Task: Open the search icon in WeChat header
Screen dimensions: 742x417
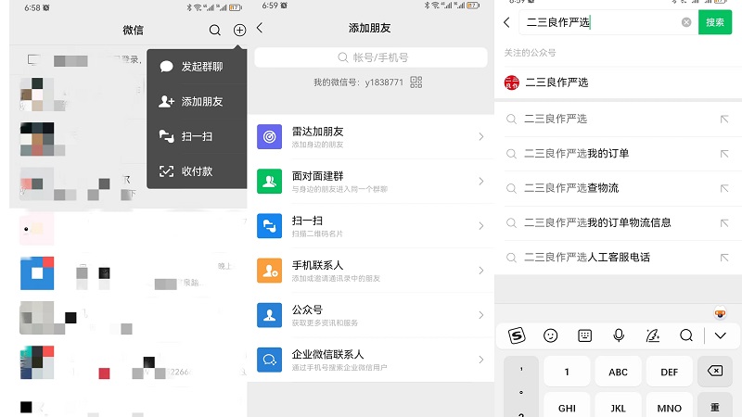Action: (x=215, y=31)
